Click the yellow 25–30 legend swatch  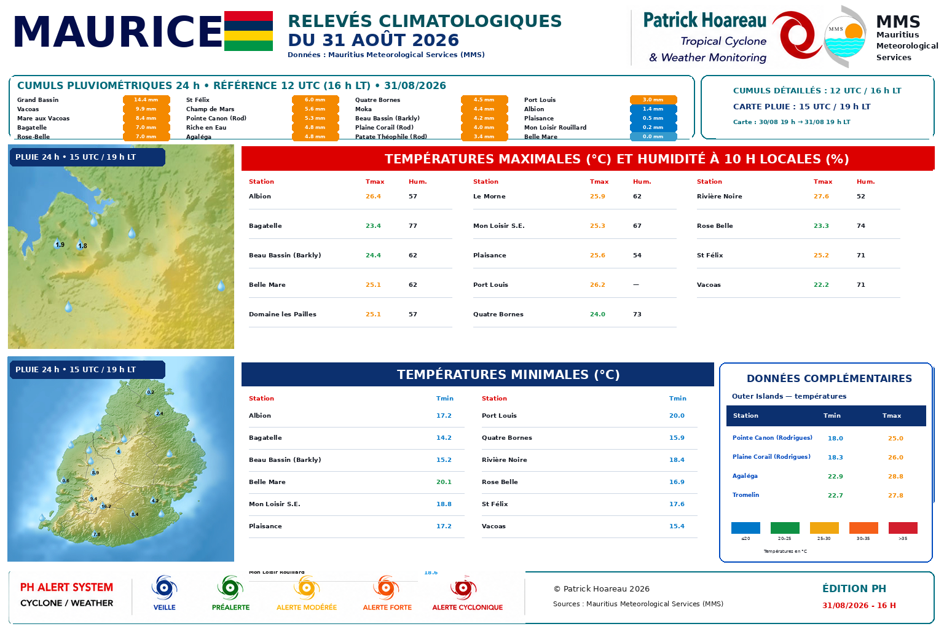tap(824, 528)
